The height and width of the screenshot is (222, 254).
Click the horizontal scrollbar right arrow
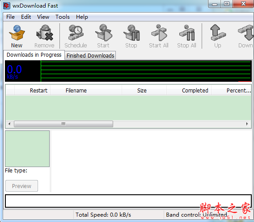click(247, 124)
